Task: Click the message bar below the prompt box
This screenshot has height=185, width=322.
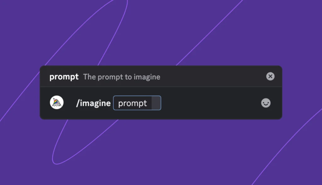Action: coord(189,114)
